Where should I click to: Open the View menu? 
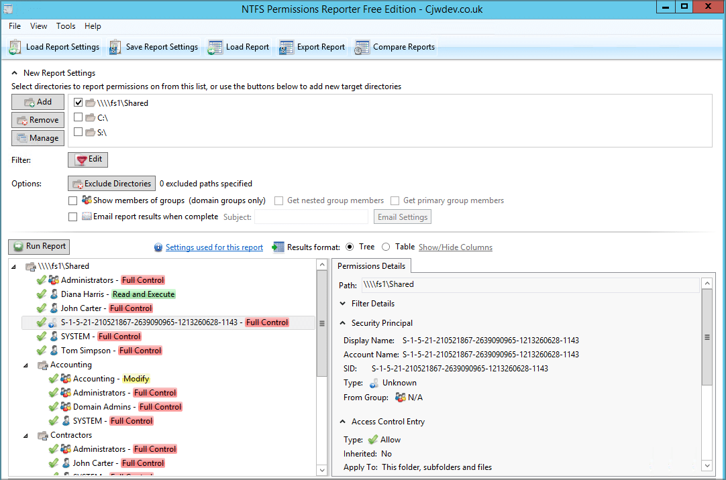pos(38,26)
